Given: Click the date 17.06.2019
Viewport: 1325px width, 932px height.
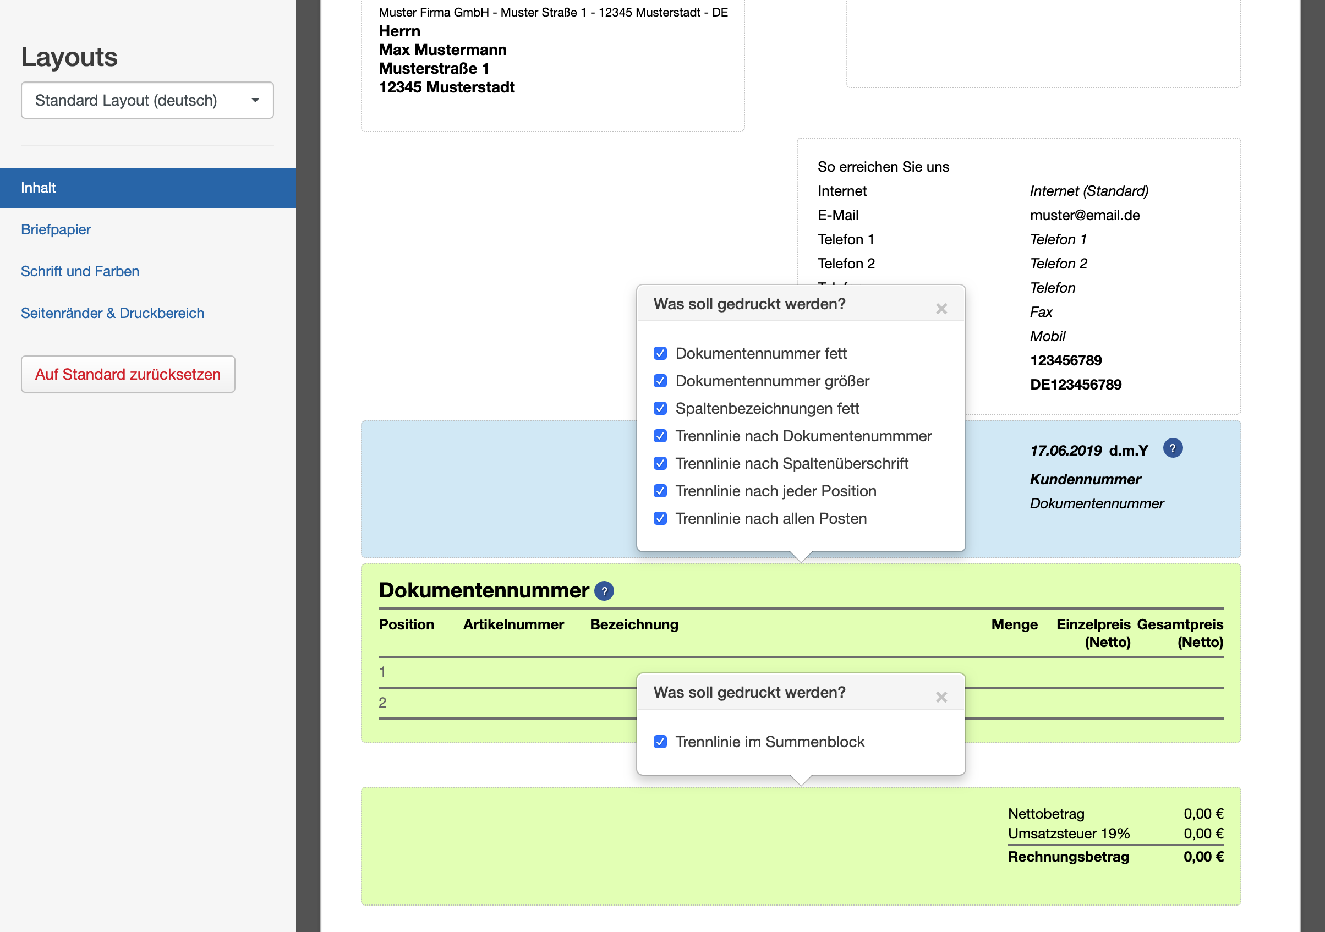Looking at the screenshot, I should (1065, 451).
